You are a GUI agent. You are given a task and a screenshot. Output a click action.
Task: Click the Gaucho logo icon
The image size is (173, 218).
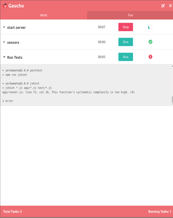tap(4, 5)
